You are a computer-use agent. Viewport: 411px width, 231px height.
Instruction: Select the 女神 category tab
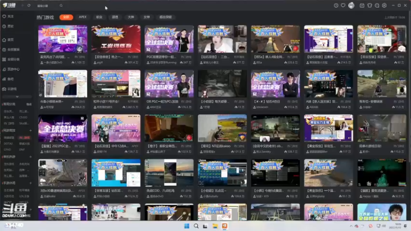point(146,17)
